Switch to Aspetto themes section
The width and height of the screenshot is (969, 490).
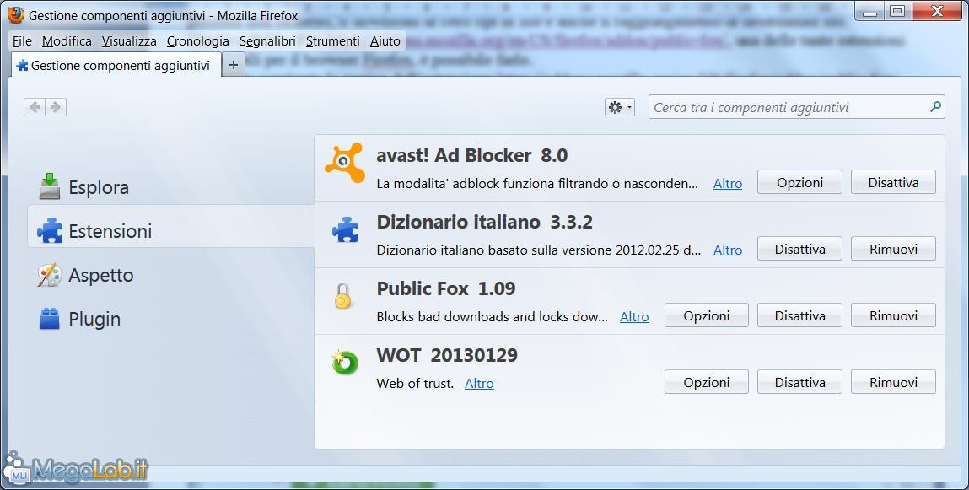85,275
